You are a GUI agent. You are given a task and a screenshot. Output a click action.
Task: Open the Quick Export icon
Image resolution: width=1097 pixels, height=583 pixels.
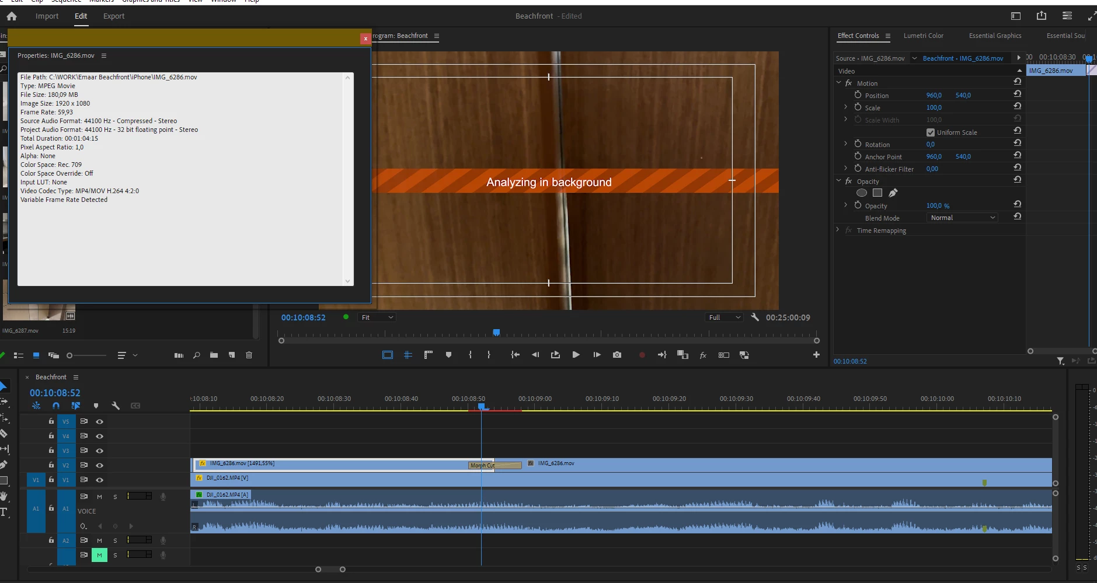1042,16
